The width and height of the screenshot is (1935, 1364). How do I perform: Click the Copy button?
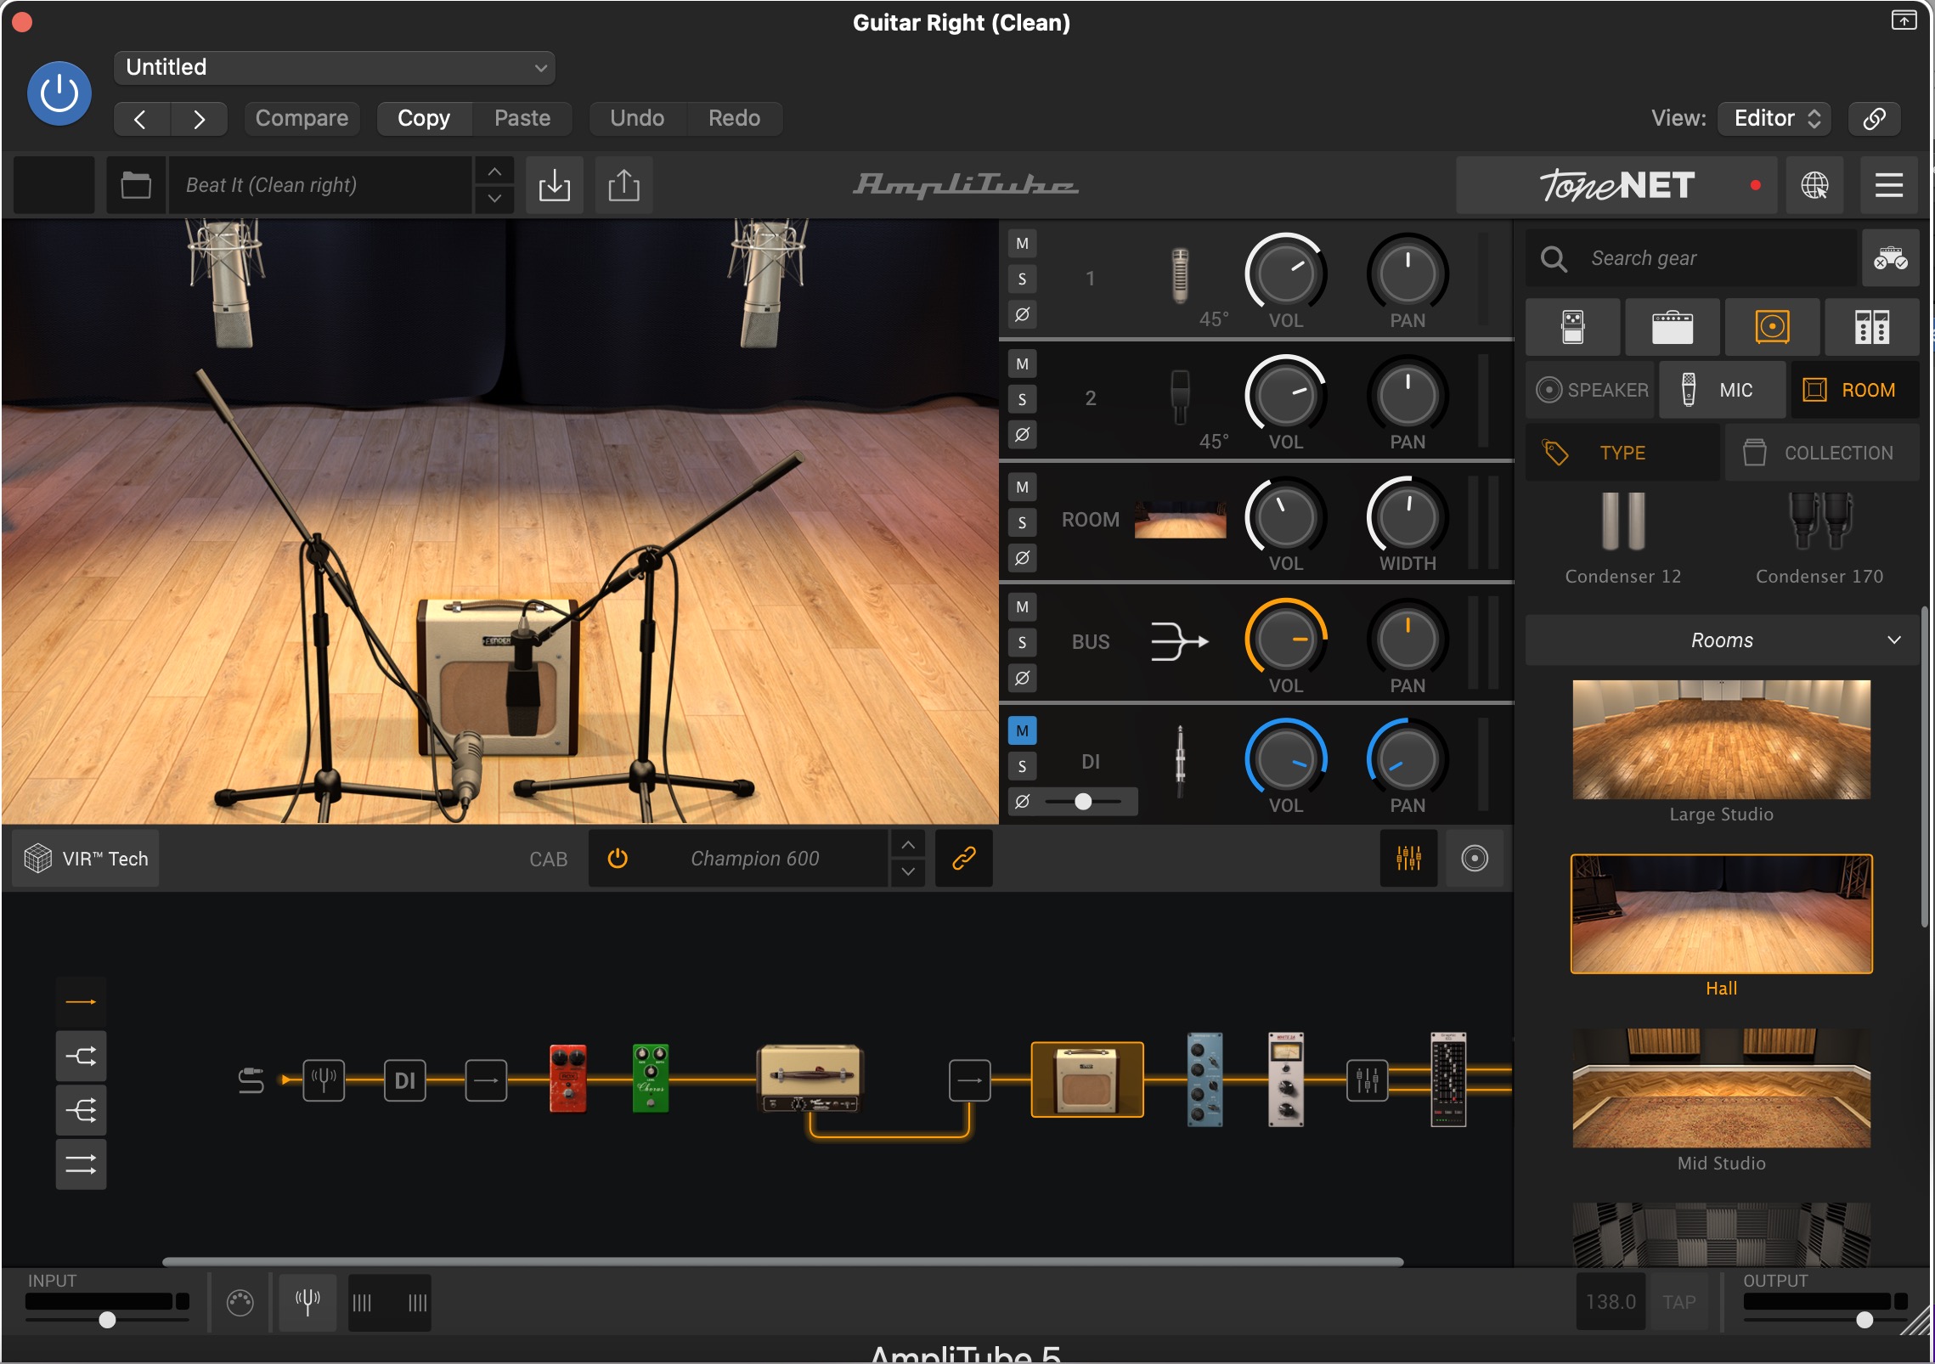point(424,118)
